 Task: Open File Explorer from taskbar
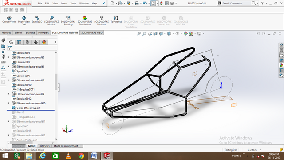pyautogui.click(x=29, y=156)
